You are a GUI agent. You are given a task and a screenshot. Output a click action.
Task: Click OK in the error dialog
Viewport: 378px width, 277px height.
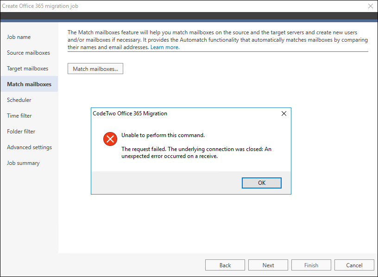(x=262, y=183)
